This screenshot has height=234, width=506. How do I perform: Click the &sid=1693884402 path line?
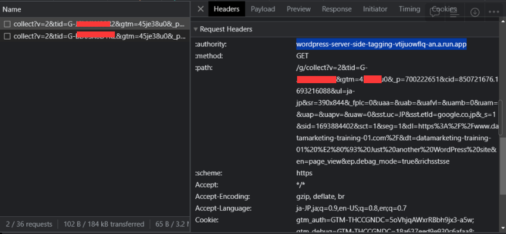[x=398, y=127]
